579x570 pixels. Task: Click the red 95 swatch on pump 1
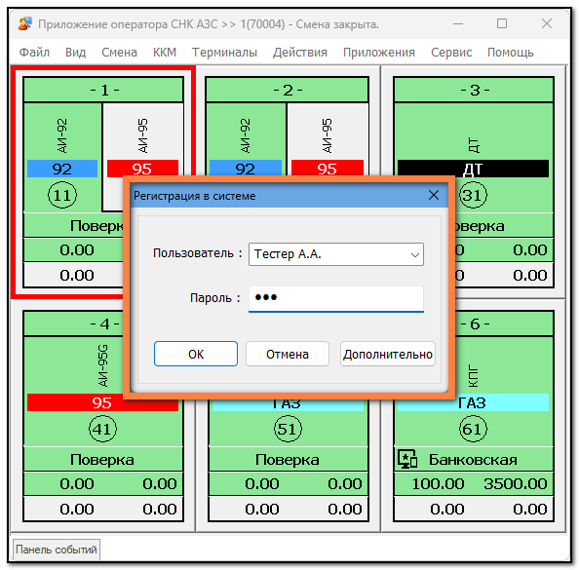[142, 168]
